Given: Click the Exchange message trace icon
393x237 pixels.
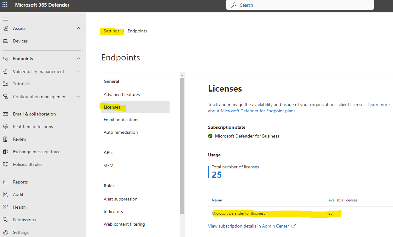Looking at the screenshot, I should coord(5,152).
